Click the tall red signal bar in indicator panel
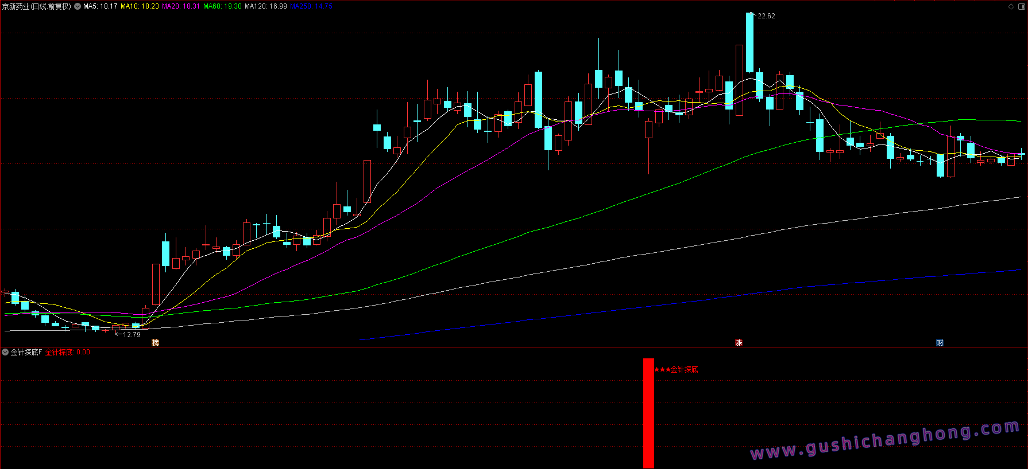The width and height of the screenshot is (1028, 469). click(648, 413)
